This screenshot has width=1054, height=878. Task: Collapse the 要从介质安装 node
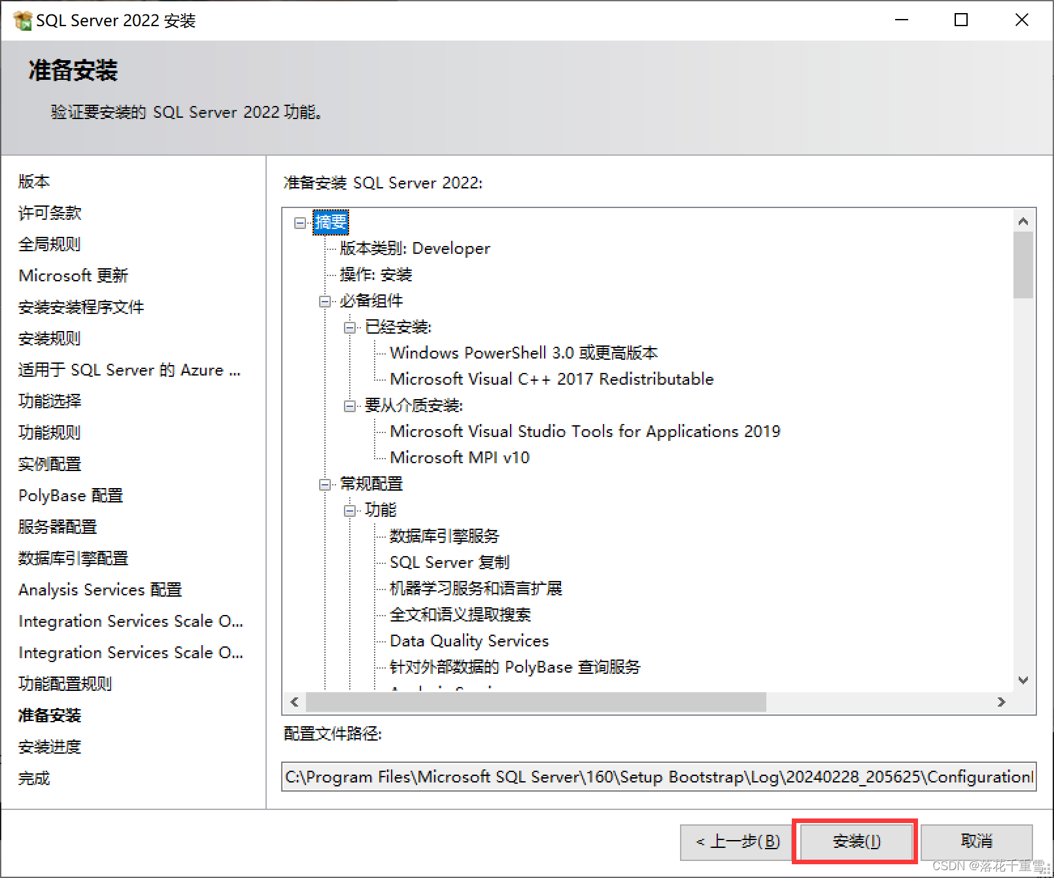[x=350, y=406]
